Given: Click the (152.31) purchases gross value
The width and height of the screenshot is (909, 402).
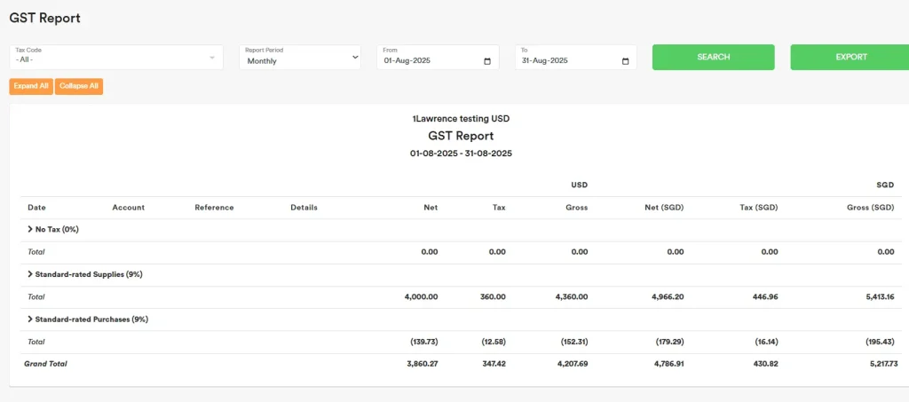Looking at the screenshot, I should click(574, 342).
